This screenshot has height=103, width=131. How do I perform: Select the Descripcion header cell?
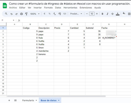pos(46,28)
